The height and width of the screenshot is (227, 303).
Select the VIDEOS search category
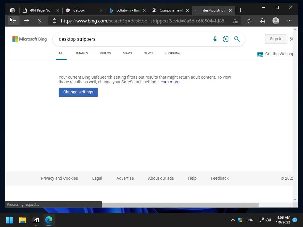[105, 53]
